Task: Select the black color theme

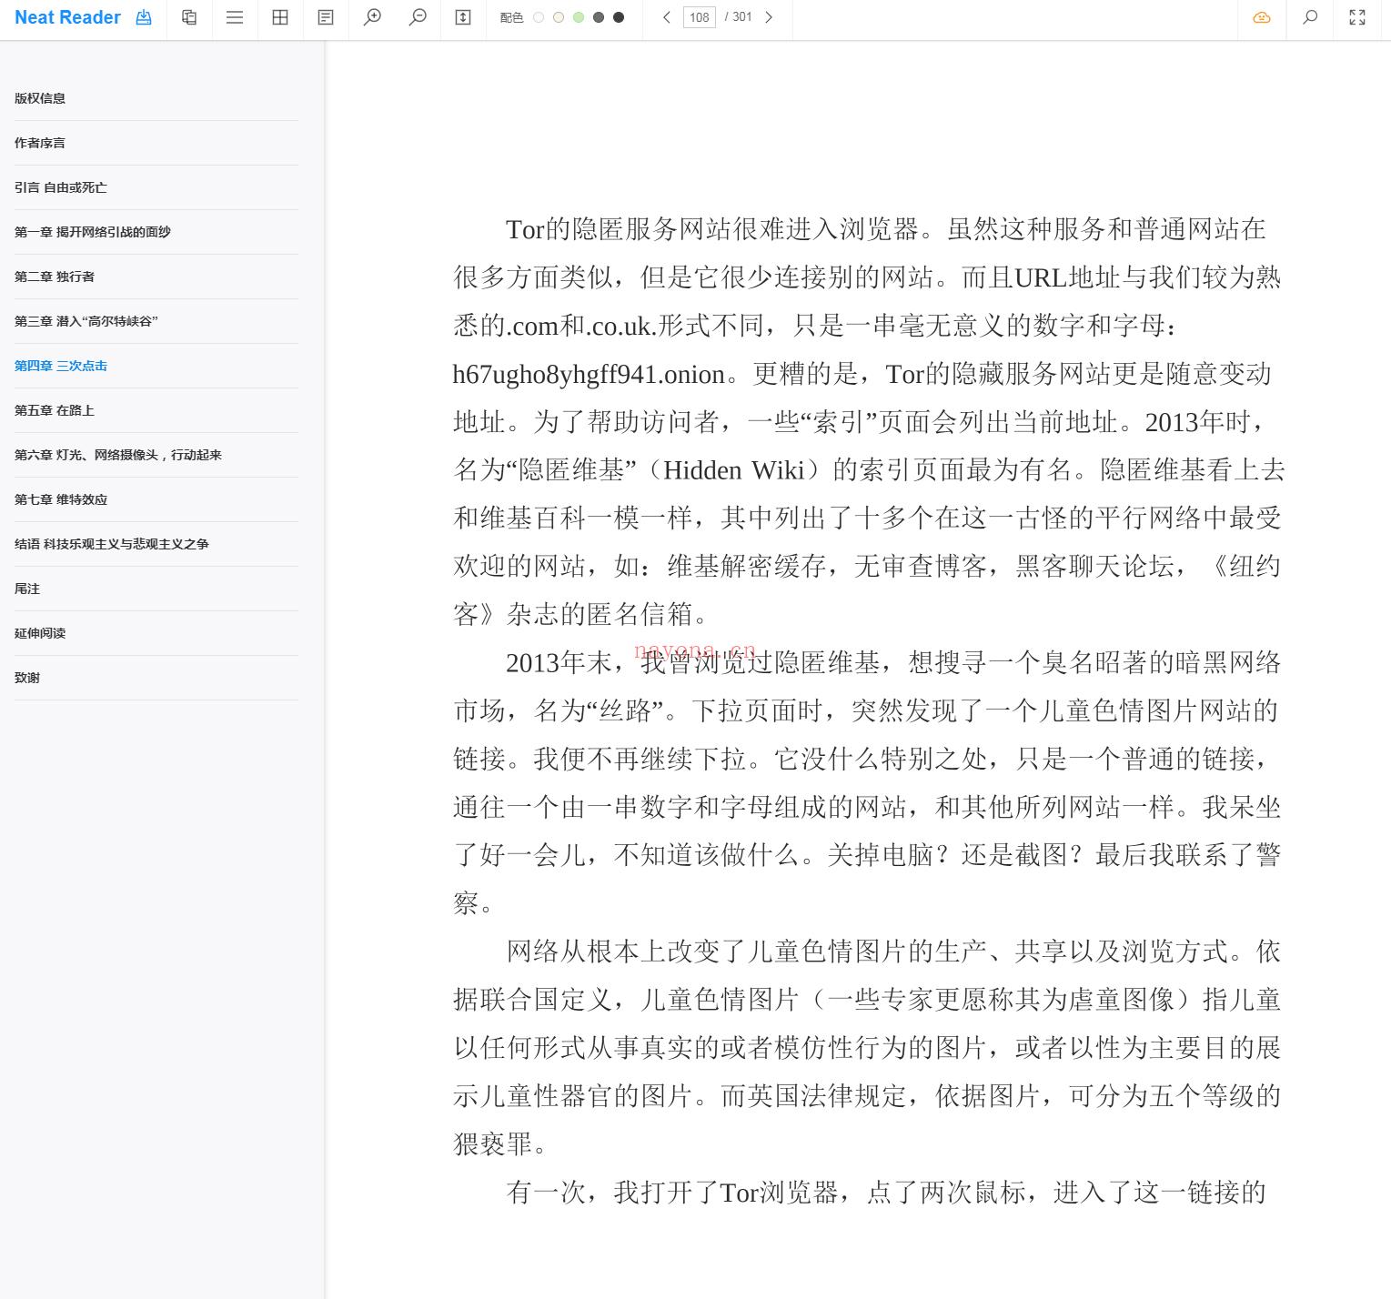Action: (619, 17)
